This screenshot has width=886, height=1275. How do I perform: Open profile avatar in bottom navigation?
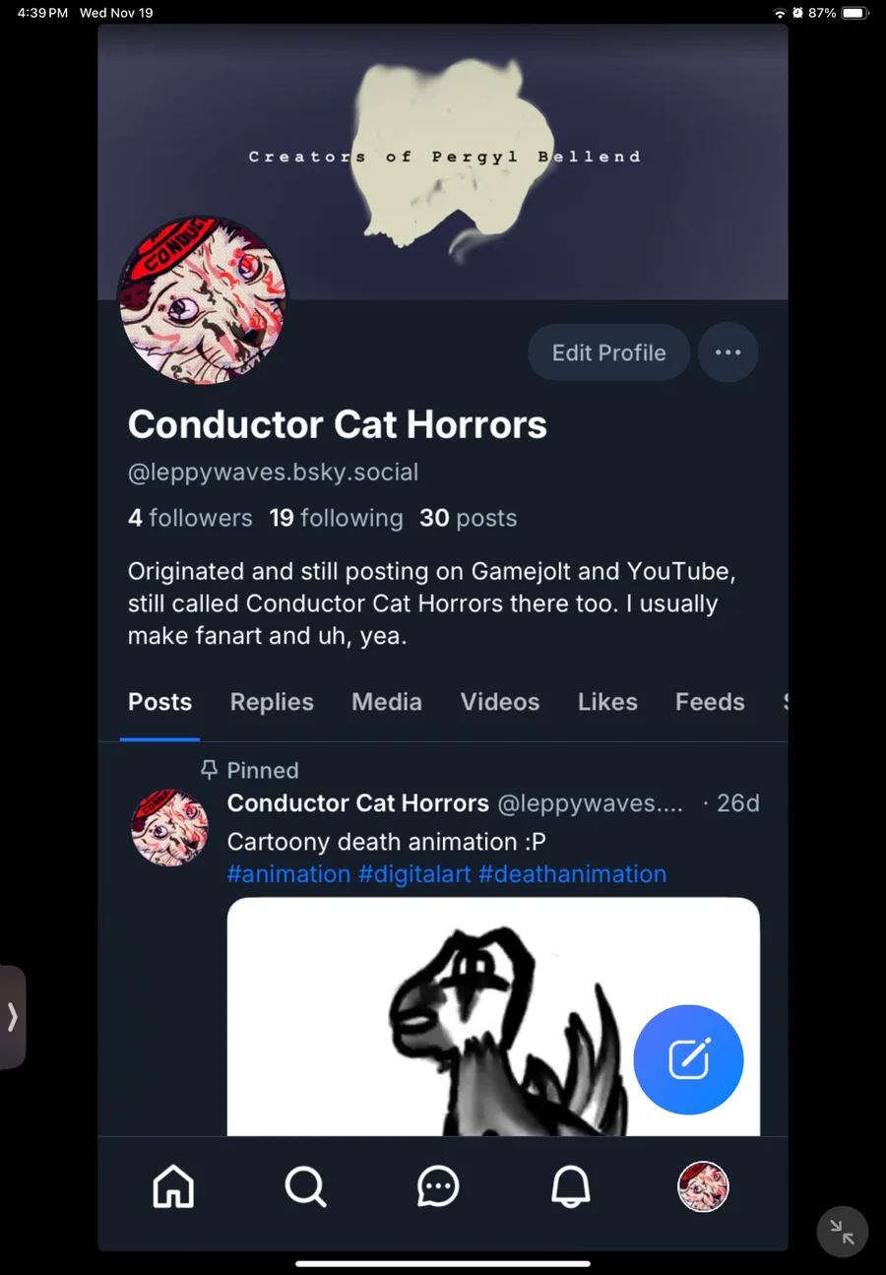(703, 1186)
